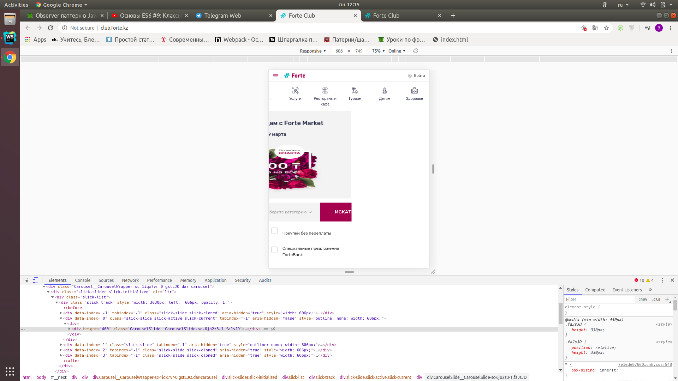678x381 pixels.
Task: Switch to the Telegram Web tab
Action: 234,16
